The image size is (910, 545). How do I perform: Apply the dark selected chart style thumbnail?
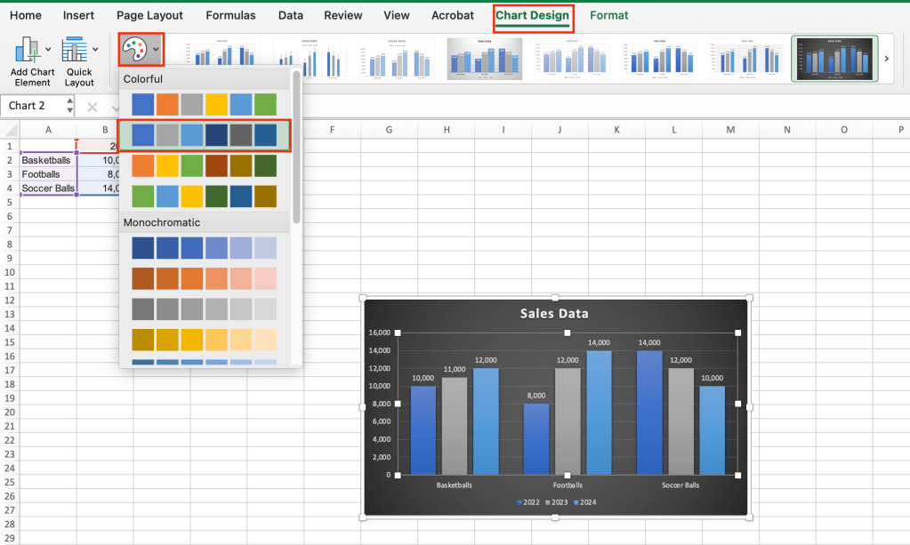point(834,59)
